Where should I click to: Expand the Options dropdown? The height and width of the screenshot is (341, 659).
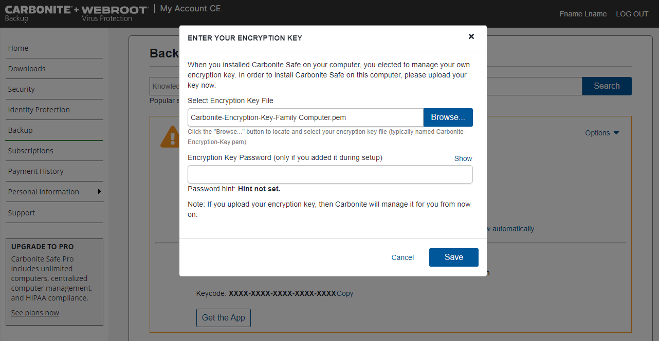[602, 133]
